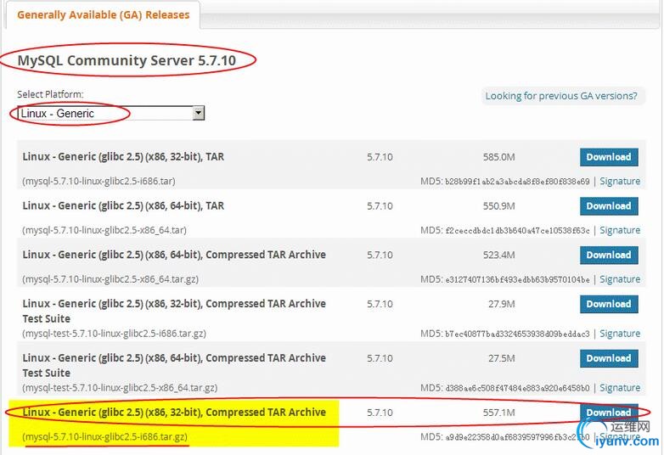Image resolution: width=664 pixels, height=455 pixels.
Task: Click the 557.1M size value
Action: [x=498, y=413]
